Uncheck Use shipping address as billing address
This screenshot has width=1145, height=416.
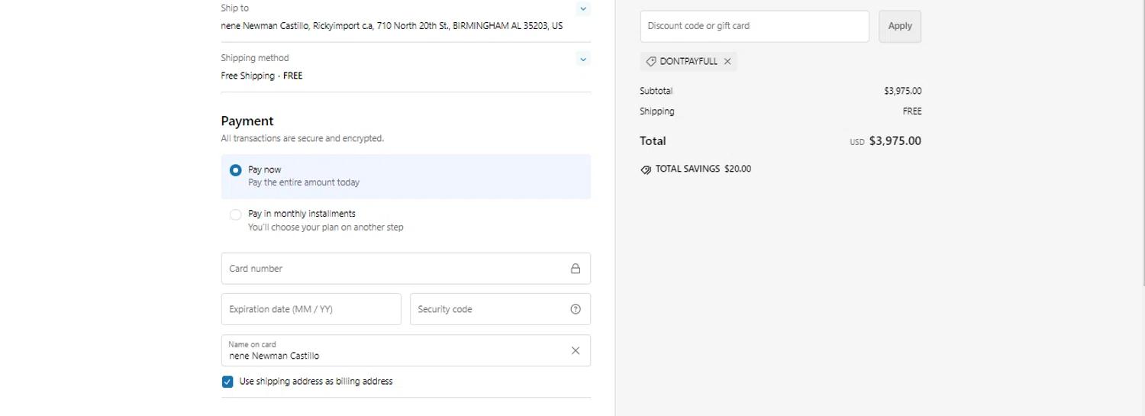tap(227, 382)
